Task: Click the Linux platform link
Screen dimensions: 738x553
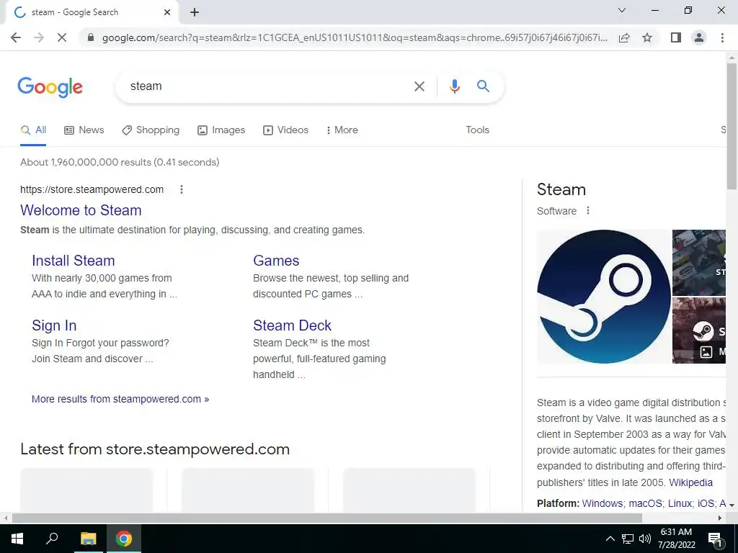Action: click(x=680, y=503)
